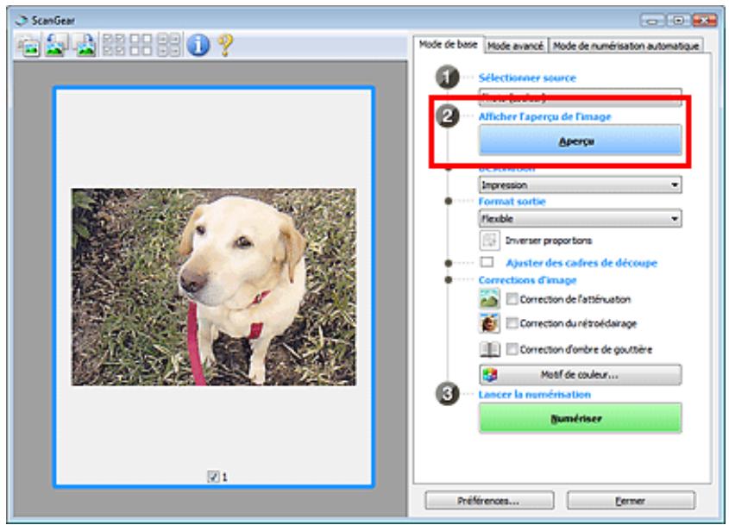Image resolution: width=729 pixels, height=525 pixels.
Task: Enable Correction du rétroéclairage checkbox
Action: tap(512, 323)
